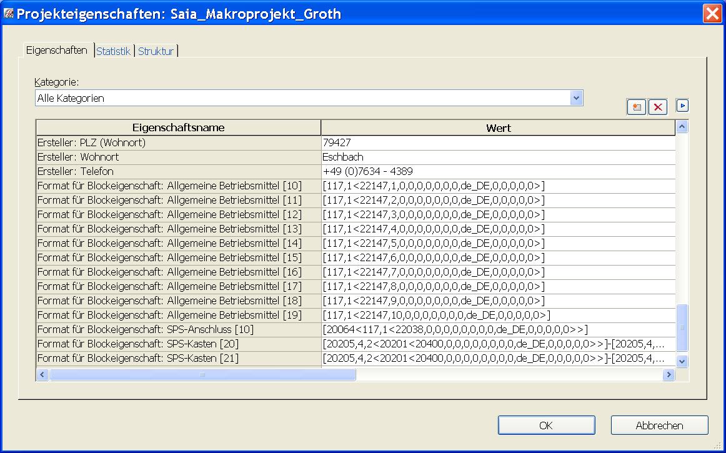Click the horizontal scrollbar right arrow
Viewport: 726px width, 453px height.
coord(668,375)
